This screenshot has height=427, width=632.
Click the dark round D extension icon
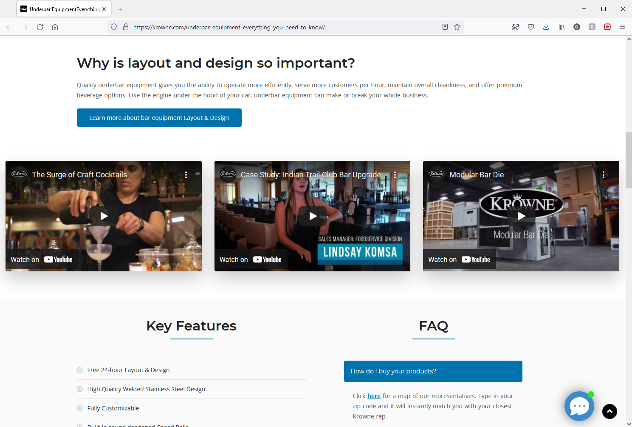pos(577,27)
